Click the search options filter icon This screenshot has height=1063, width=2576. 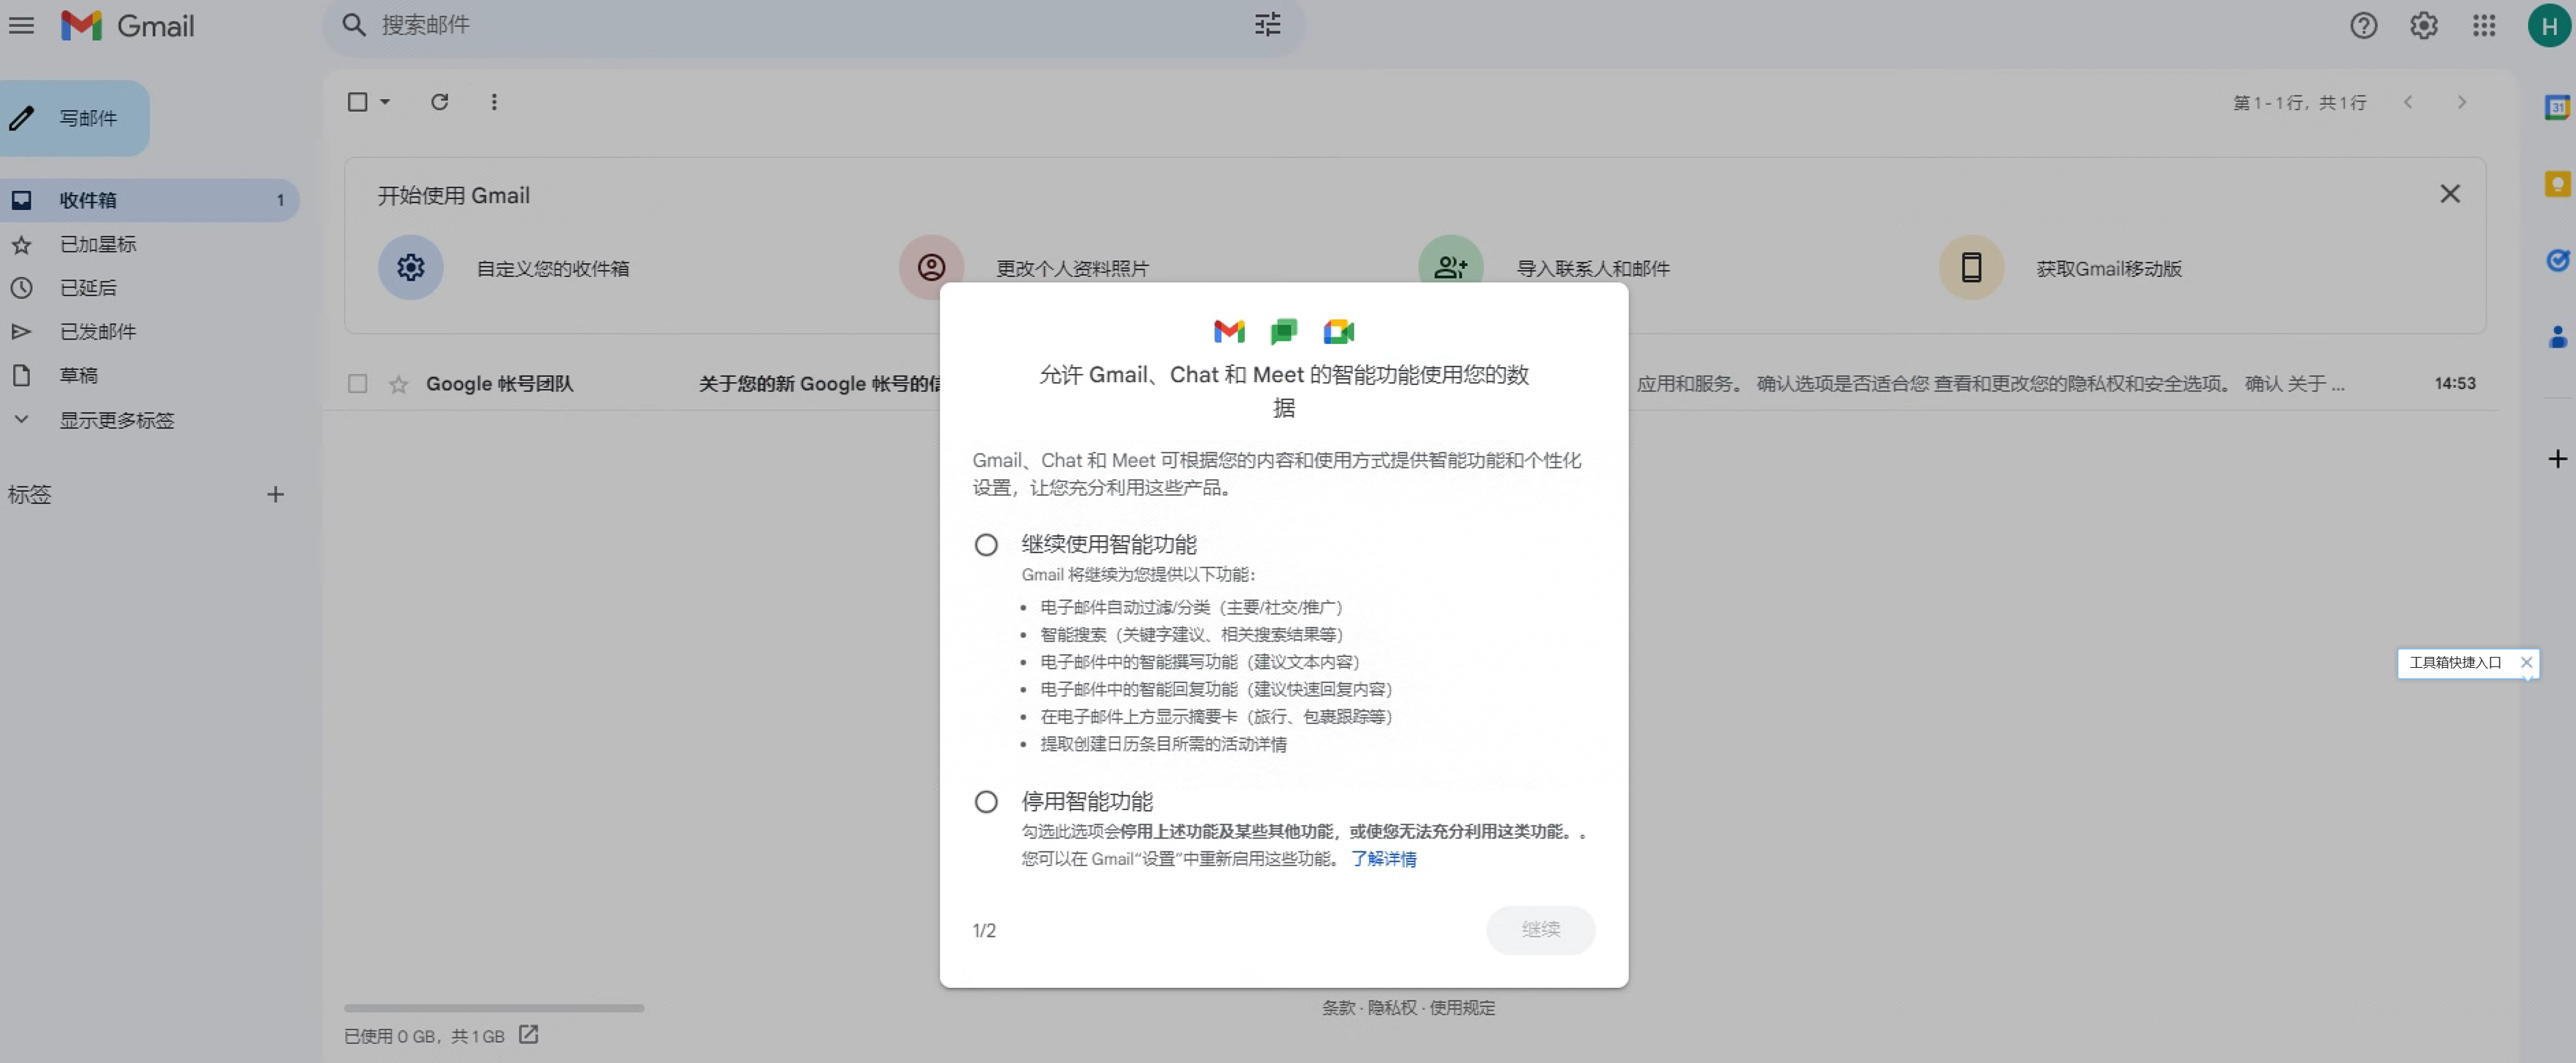point(1267,25)
